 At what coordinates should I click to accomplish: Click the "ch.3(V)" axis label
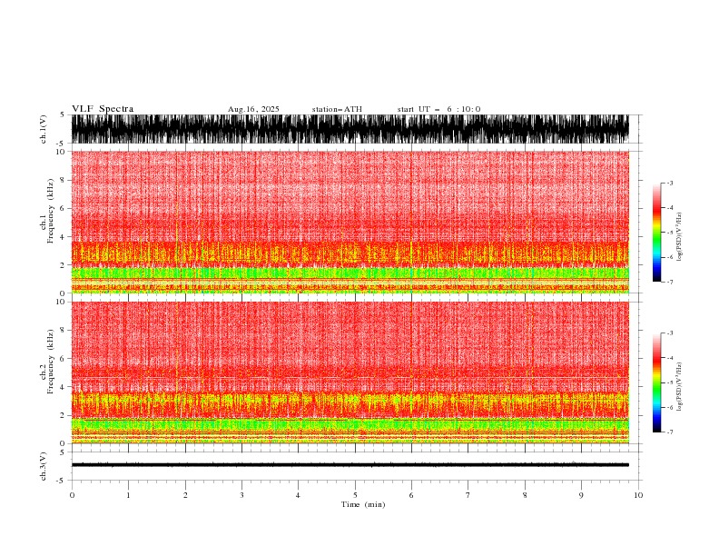(44, 466)
